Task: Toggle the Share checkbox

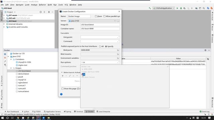Action: [x=96, y=16]
